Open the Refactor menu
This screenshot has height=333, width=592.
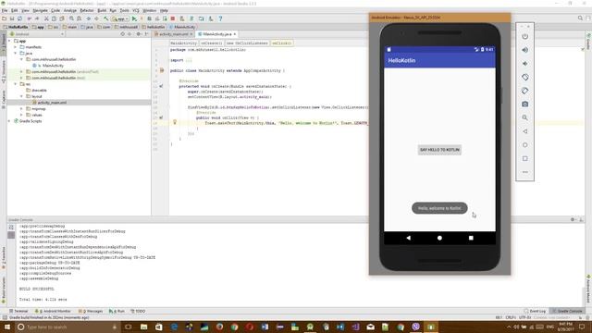pos(86,10)
